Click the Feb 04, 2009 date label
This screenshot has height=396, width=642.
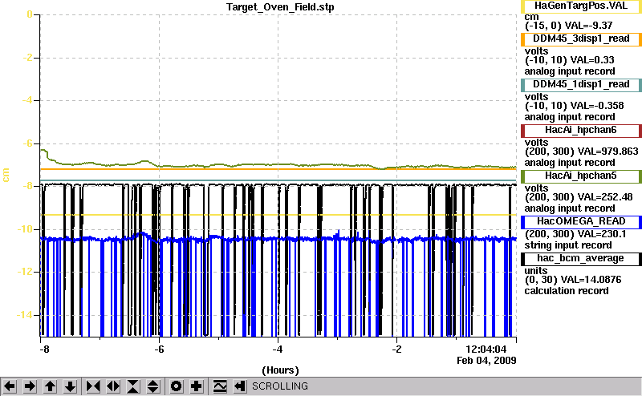486,361
